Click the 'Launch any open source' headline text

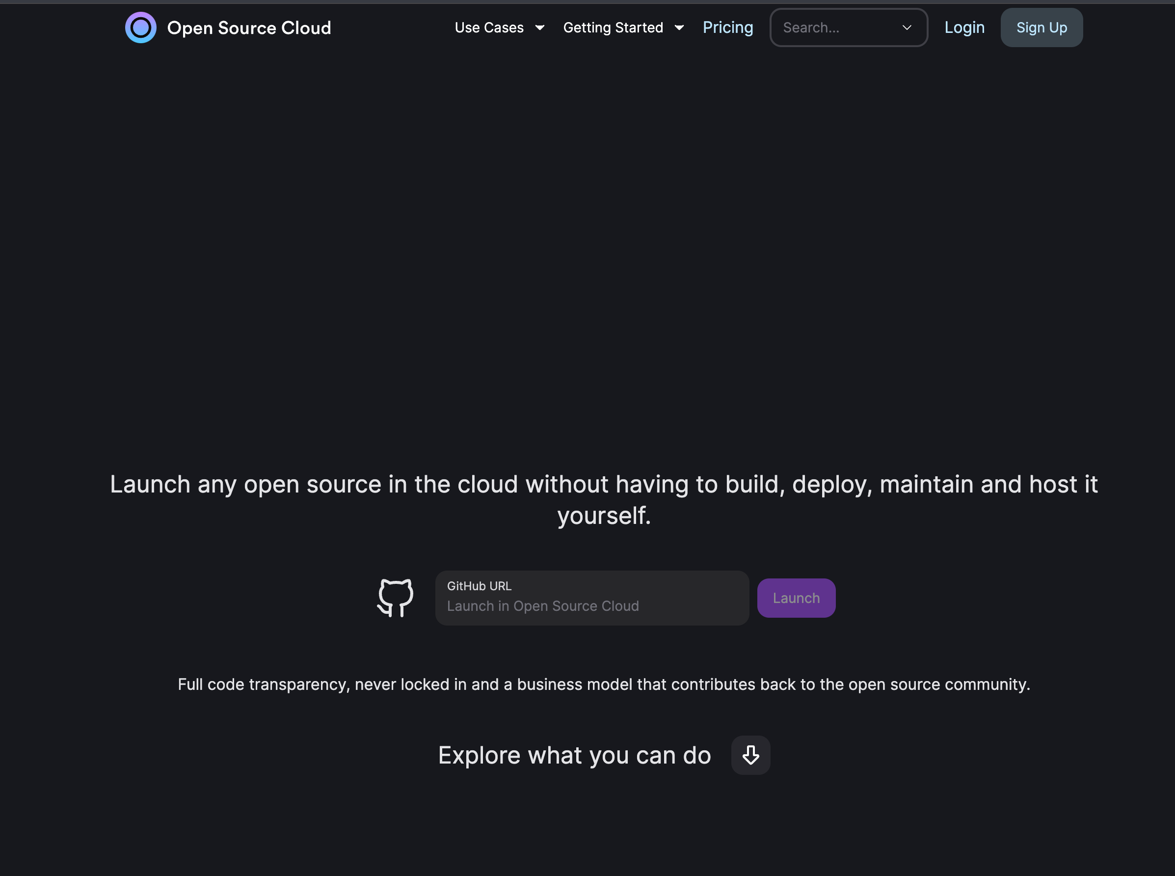pyautogui.click(x=604, y=500)
